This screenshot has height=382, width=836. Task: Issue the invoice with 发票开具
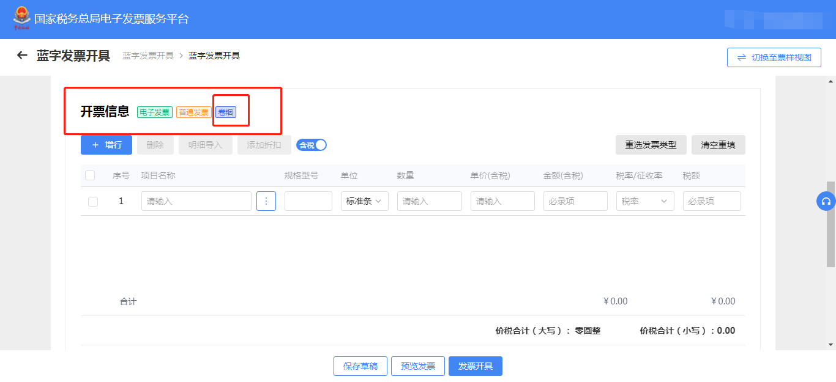(x=476, y=366)
